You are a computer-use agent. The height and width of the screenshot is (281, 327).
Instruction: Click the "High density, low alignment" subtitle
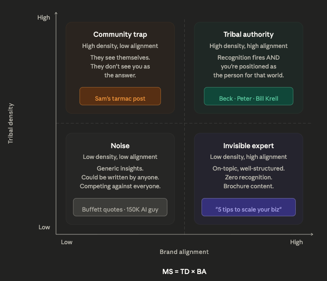120,46
